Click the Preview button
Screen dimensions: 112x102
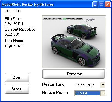coord(74,74)
